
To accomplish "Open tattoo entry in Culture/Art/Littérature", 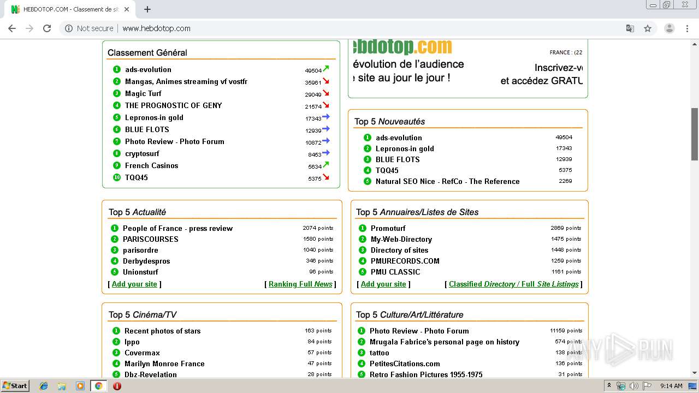I will click(380, 353).
